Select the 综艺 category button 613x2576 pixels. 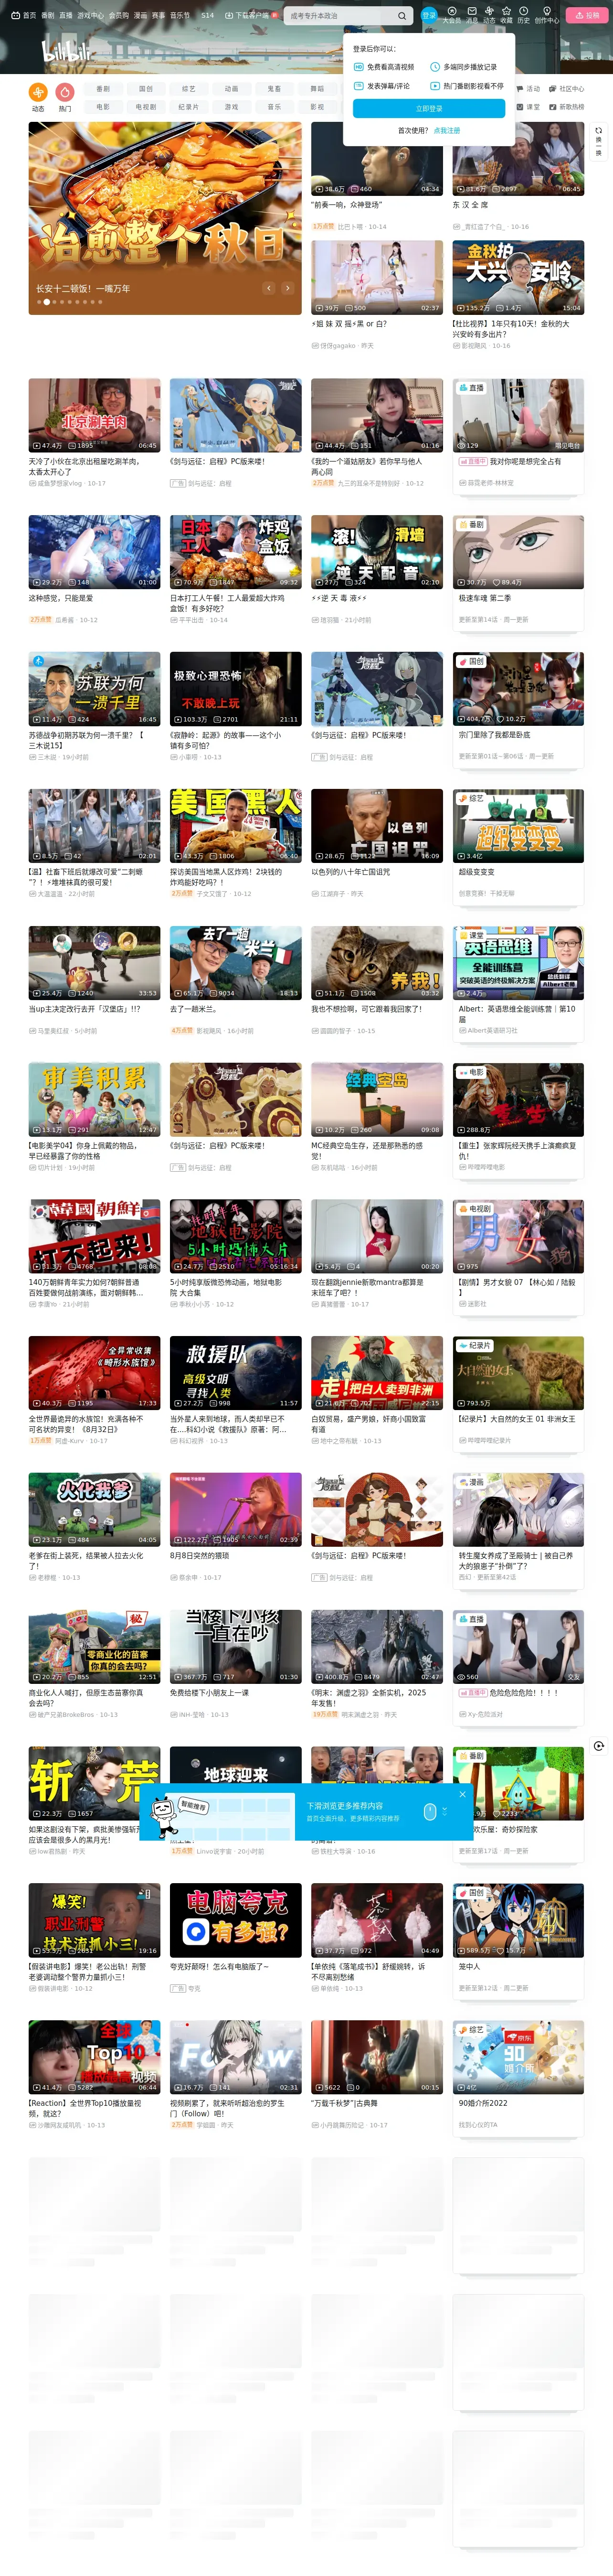point(189,88)
